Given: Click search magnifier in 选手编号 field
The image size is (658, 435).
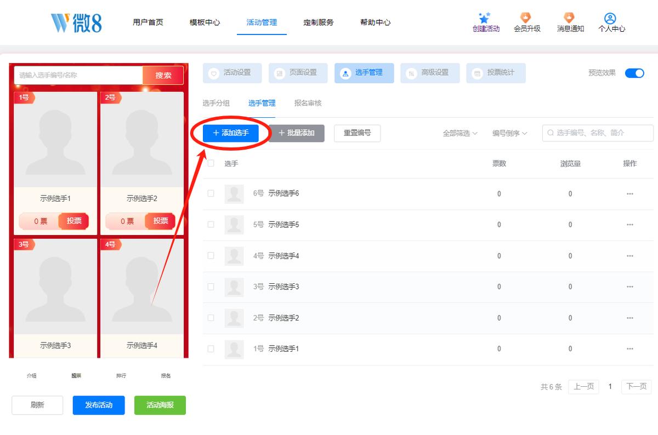Looking at the screenshot, I should click(551, 133).
